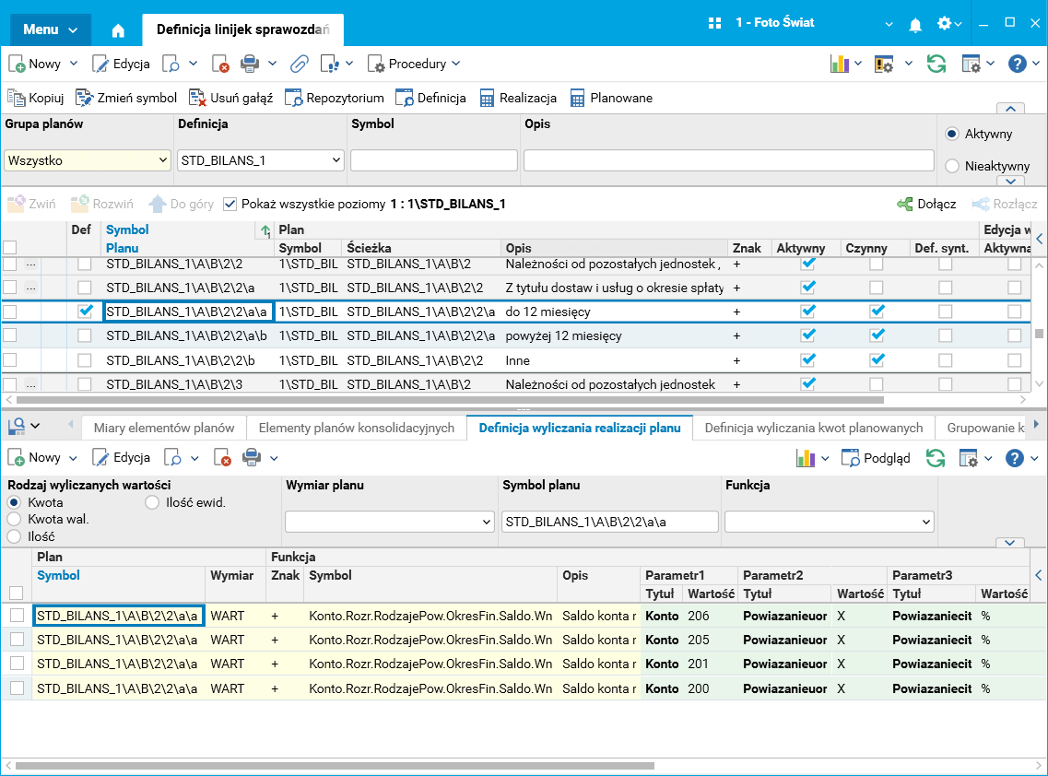The width and height of the screenshot is (1048, 776).
Task: Switch to Miary elementów planów tab
Action: (164, 428)
